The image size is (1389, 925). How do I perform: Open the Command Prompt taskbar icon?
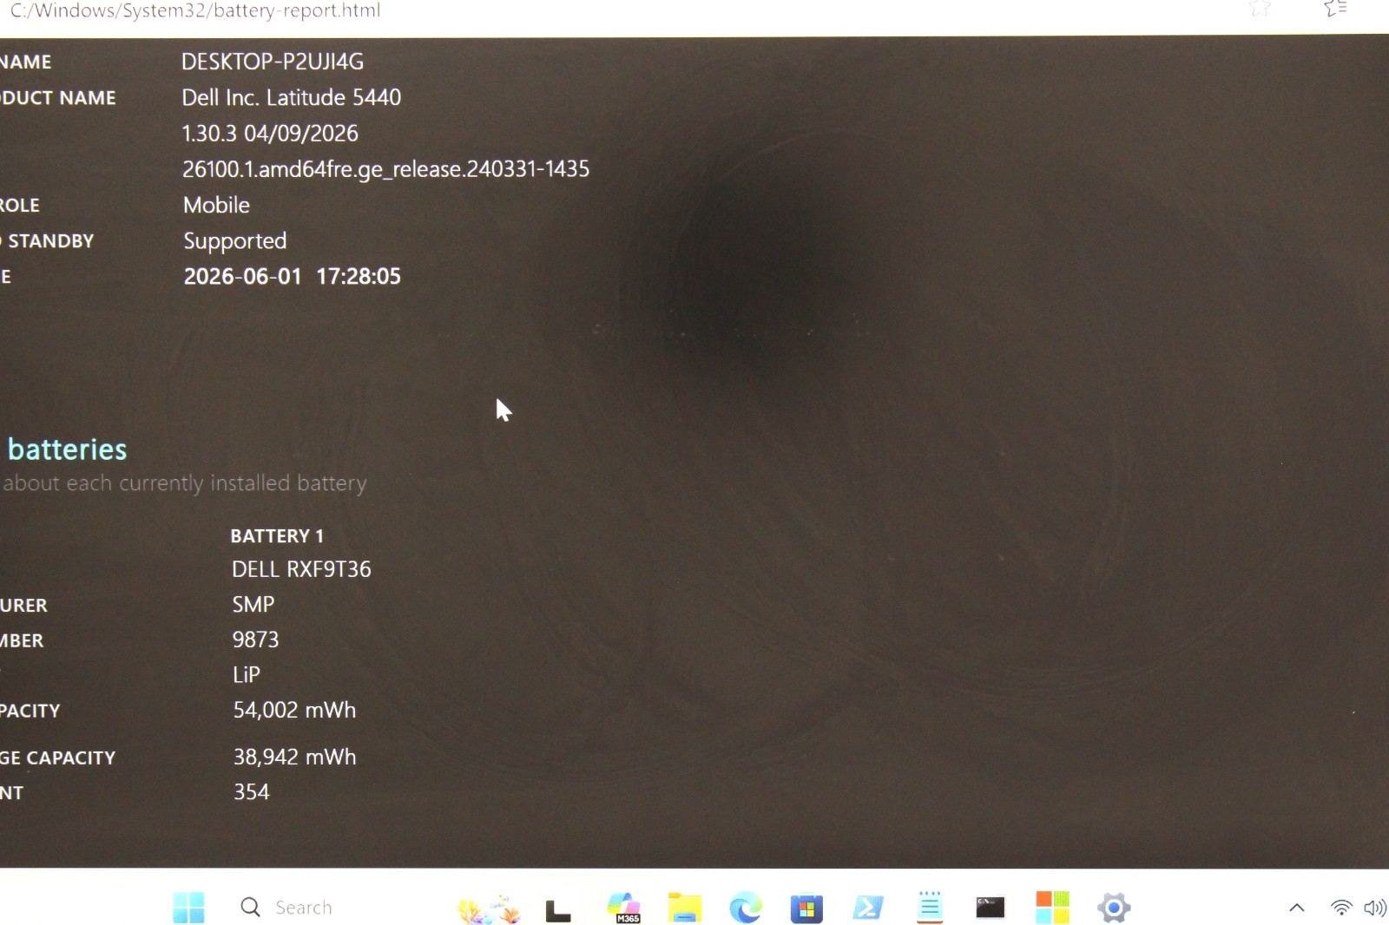coord(991,908)
